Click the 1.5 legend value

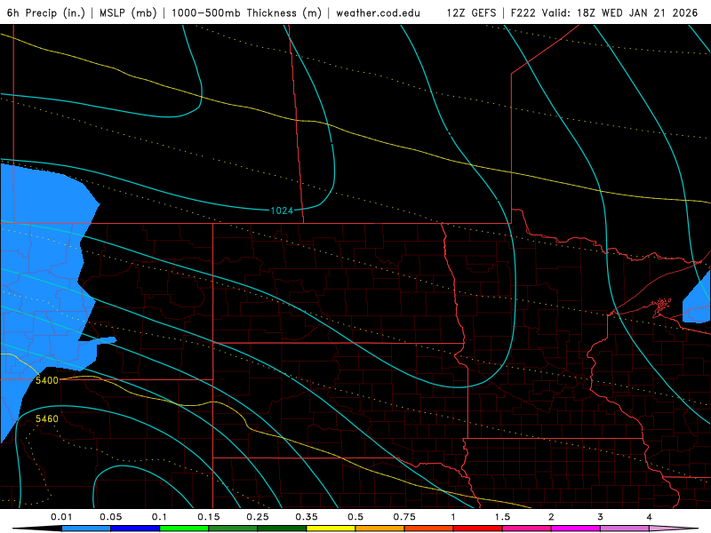point(502,517)
